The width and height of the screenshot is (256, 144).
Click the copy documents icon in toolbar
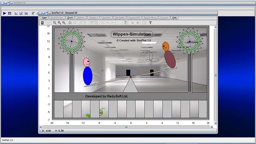coord(126,23)
